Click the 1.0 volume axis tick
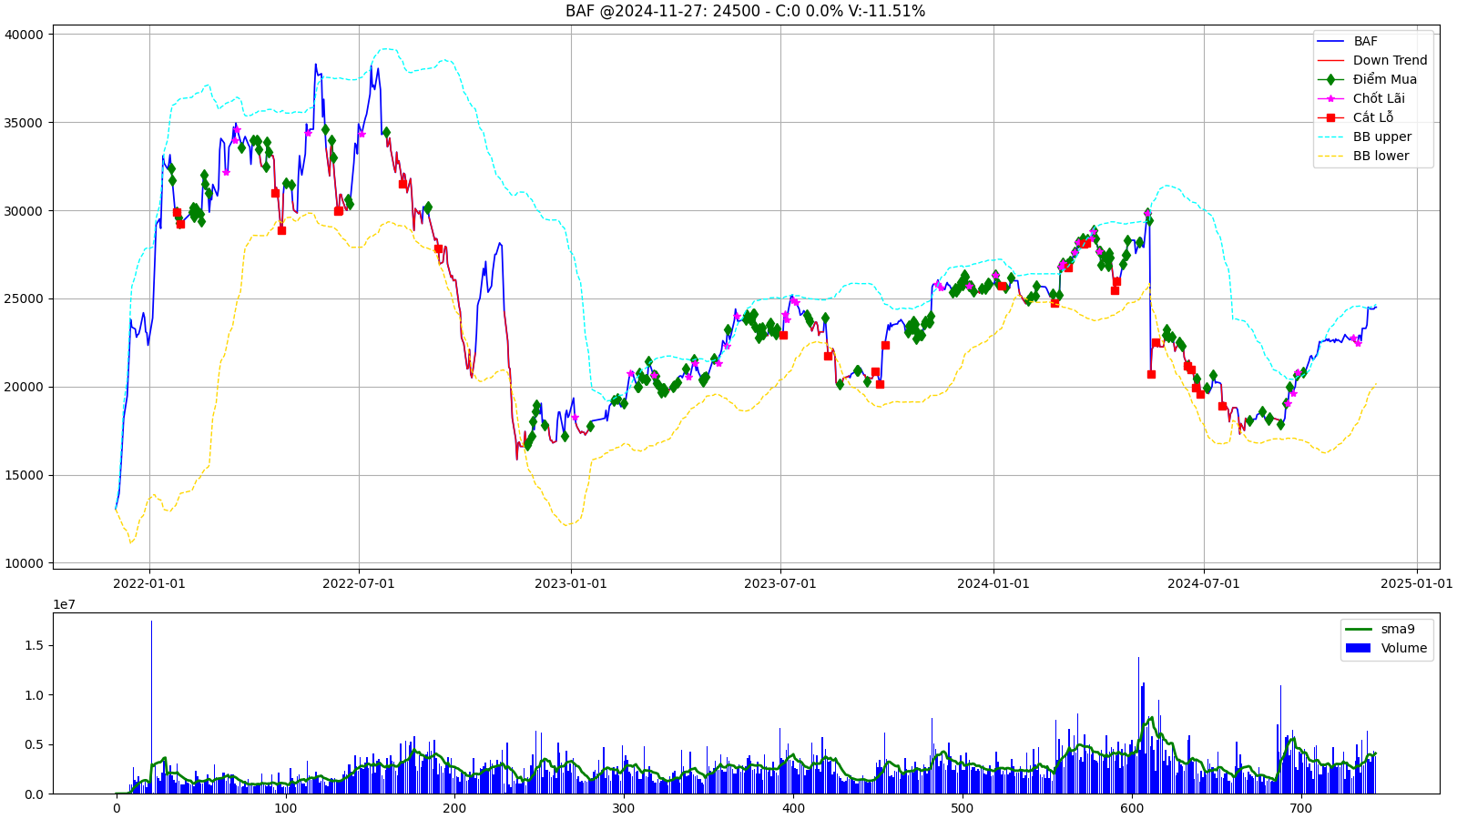This screenshot has width=1457, height=819. (33, 695)
